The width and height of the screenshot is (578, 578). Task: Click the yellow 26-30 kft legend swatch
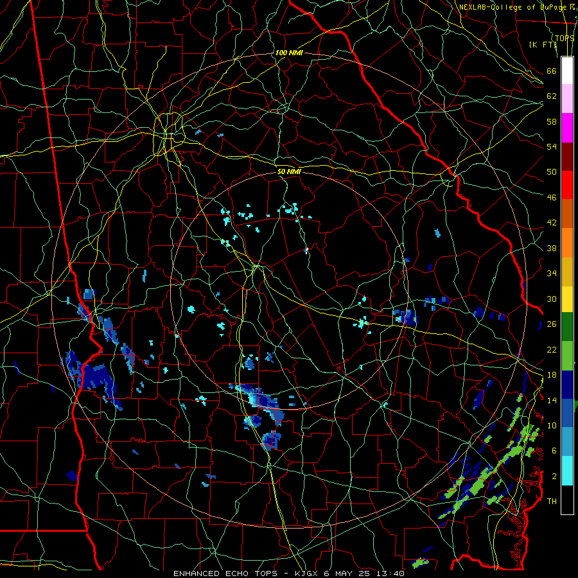pyautogui.click(x=567, y=299)
